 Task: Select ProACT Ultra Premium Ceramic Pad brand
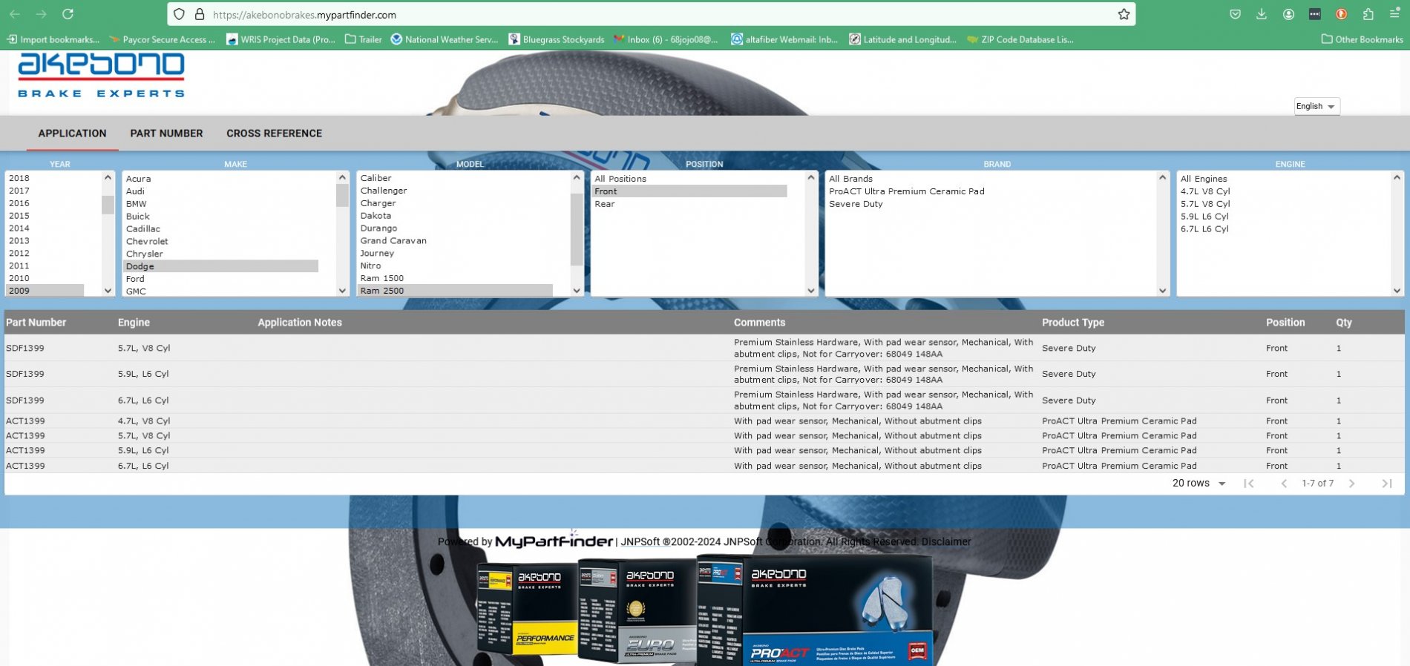pos(907,191)
